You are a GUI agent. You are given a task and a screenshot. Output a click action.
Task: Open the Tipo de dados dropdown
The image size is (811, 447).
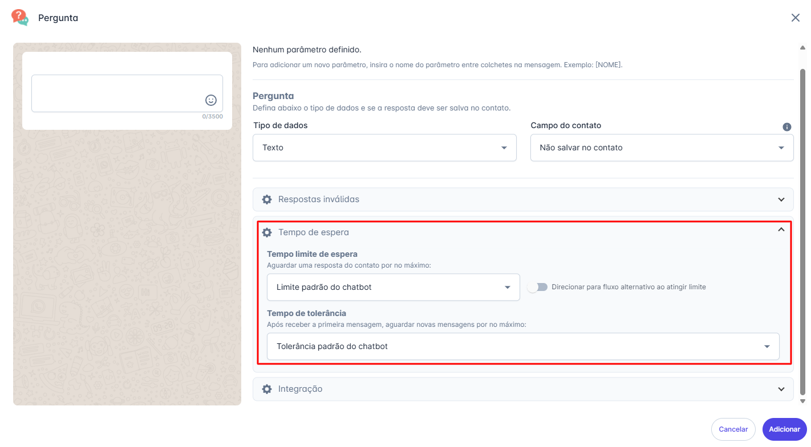[384, 148]
